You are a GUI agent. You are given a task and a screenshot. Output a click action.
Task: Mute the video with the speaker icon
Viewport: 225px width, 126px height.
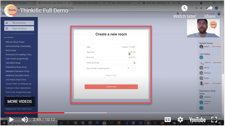(25, 120)
